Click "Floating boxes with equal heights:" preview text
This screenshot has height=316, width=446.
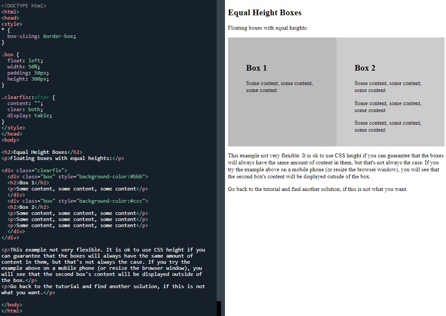268,28
